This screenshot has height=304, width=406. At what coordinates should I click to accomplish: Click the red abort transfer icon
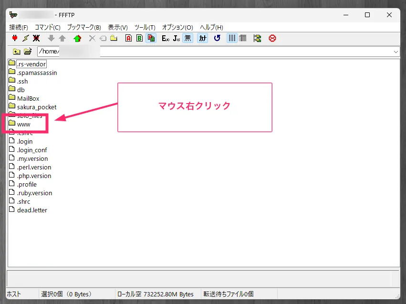pyautogui.click(x=272, y=38)
